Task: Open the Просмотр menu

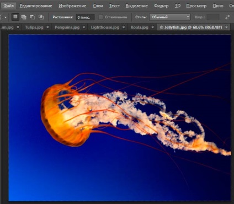Action: pyautogui.click(x=196, y=6)
